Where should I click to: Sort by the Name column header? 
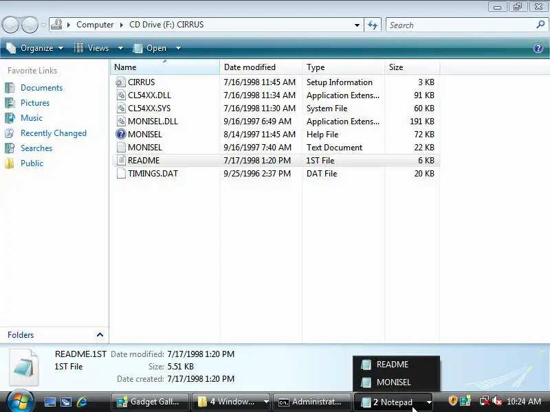tap(165, 67)
